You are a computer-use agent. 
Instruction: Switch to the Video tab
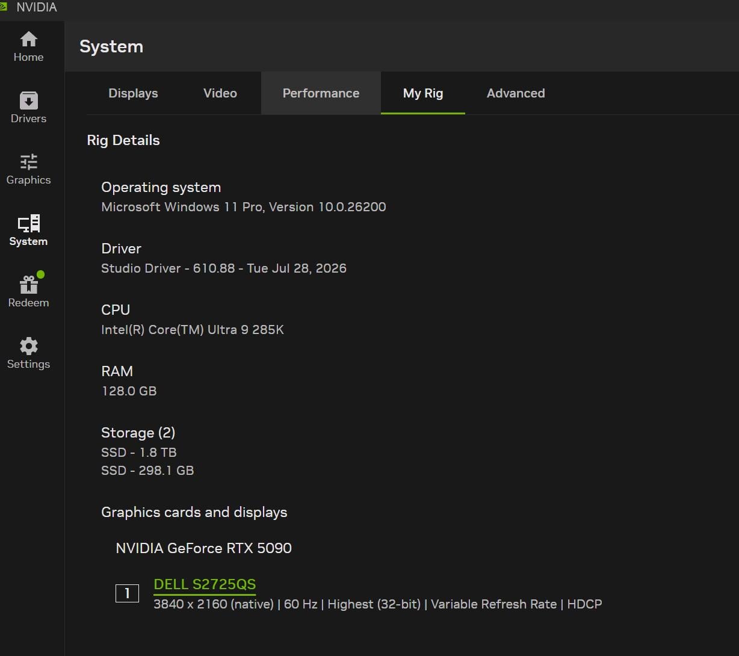[x=220, y=93]
